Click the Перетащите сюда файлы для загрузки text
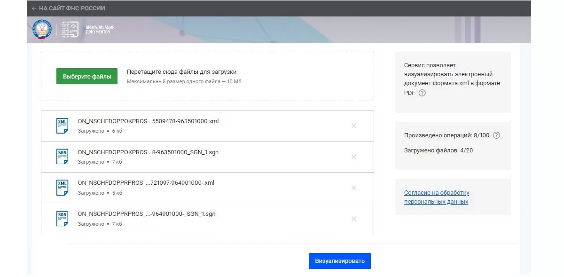The height and width of the screenshot is (277, 564). (181, 72)
